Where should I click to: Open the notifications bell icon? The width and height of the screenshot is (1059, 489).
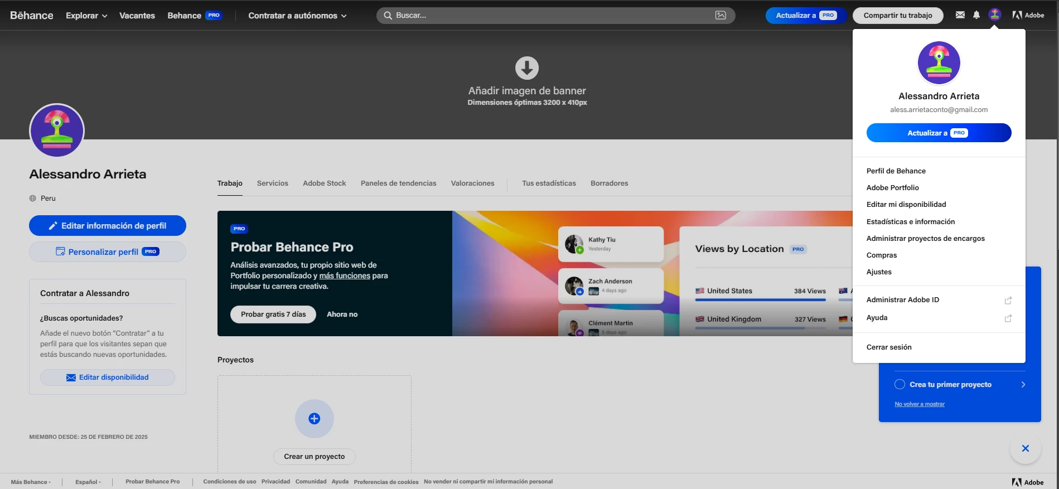(x=976, y=15)
